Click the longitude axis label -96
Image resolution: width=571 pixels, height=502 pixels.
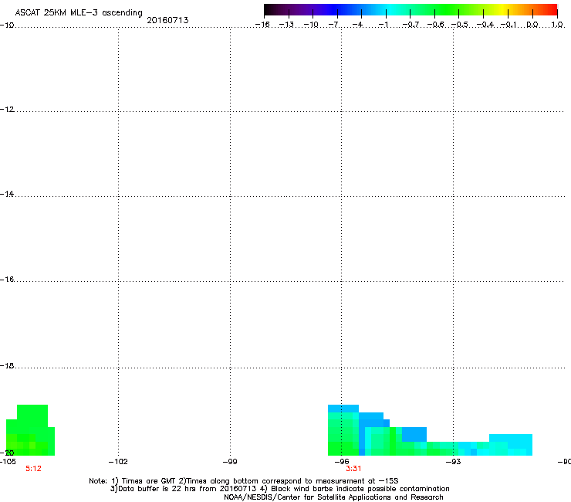coord(342,462)
